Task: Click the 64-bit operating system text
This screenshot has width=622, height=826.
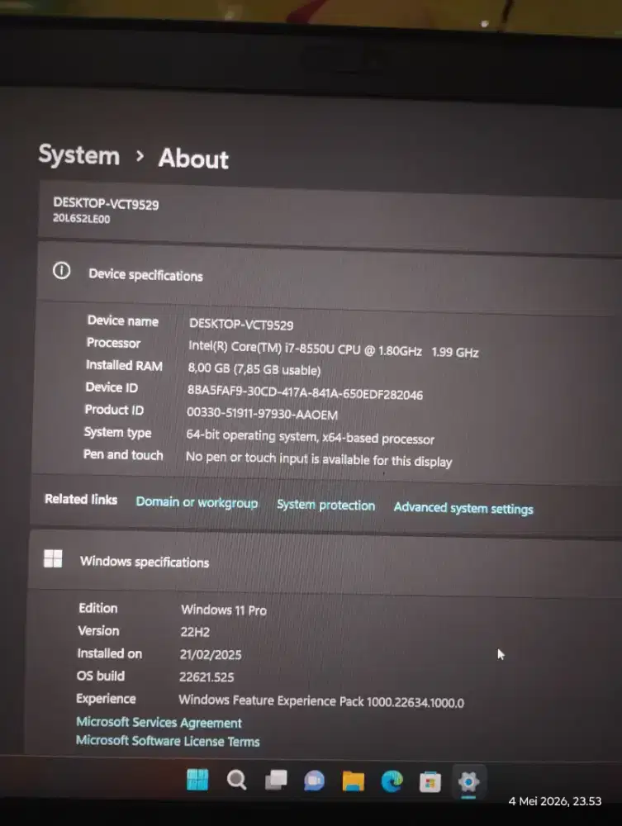Action: click(x=311, y=437)
